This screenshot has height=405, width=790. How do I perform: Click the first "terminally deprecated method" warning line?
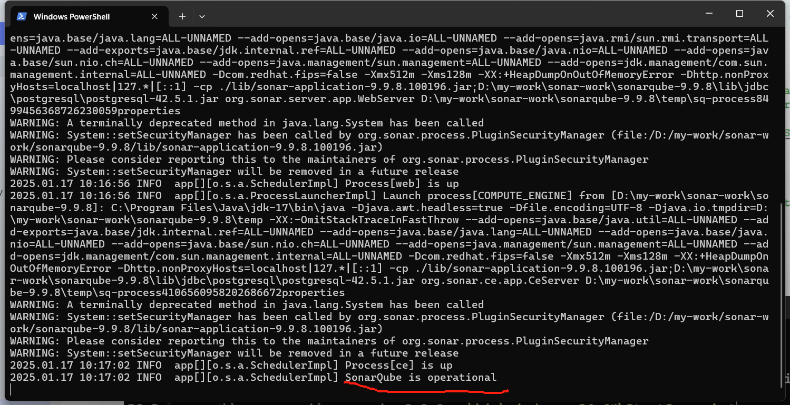247,123
